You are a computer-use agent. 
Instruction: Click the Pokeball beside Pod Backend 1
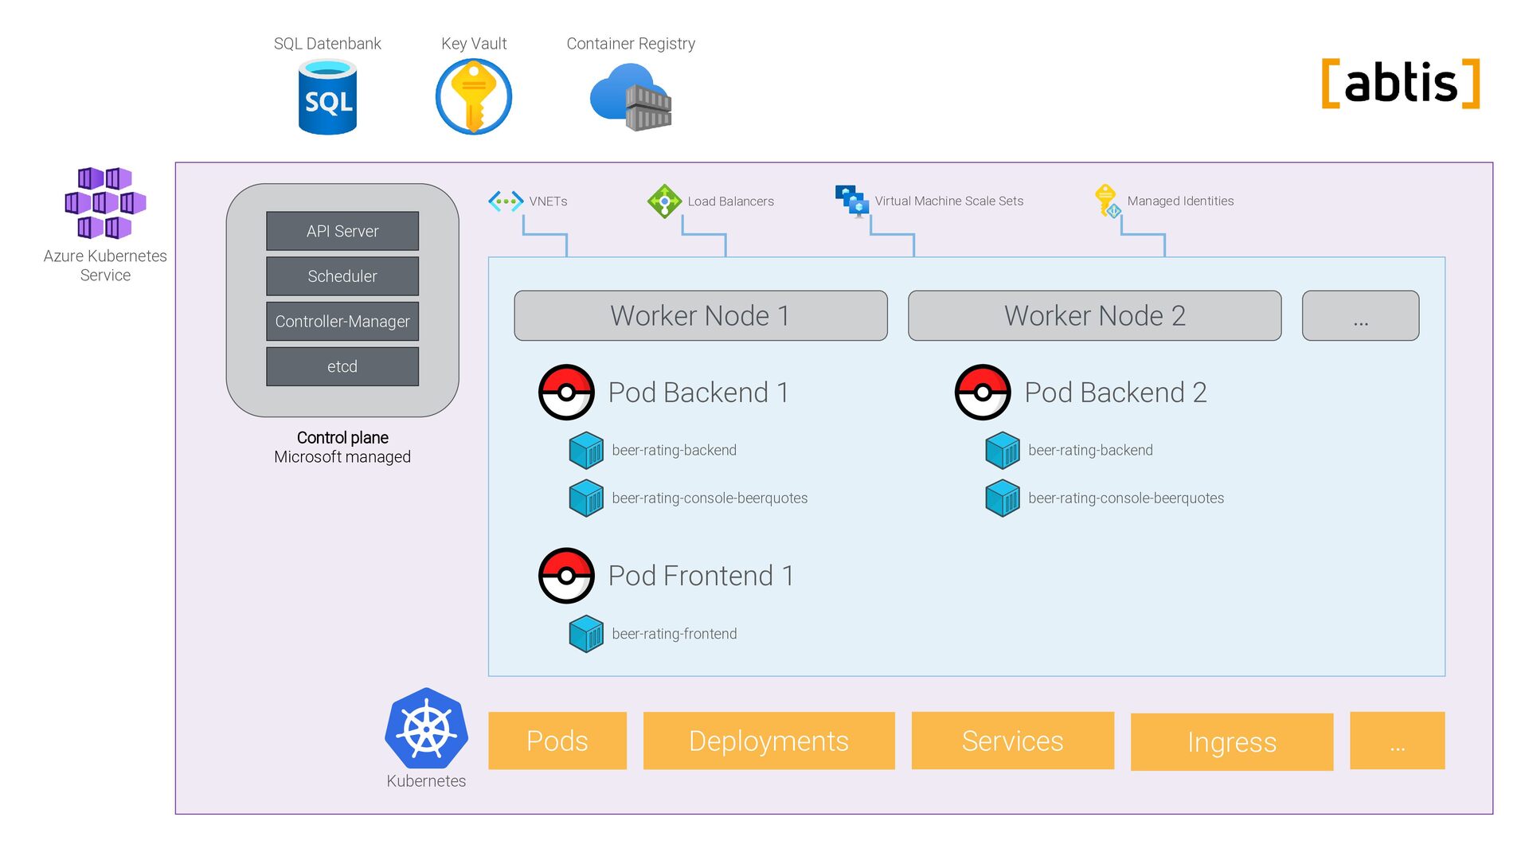pos(566,393)
